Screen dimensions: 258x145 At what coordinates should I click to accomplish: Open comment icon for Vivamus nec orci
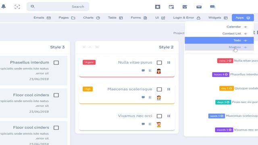click(144, 124)
